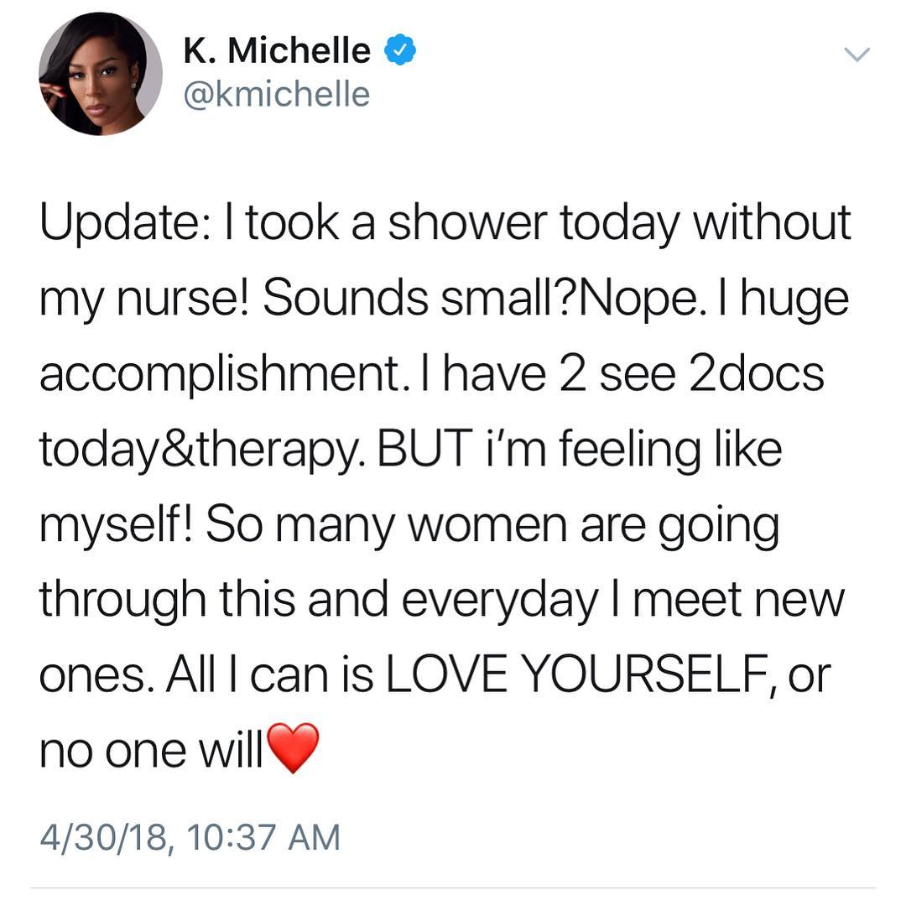Open the 4/30/18, 10:37 AM timestamp

coord(190,837)
